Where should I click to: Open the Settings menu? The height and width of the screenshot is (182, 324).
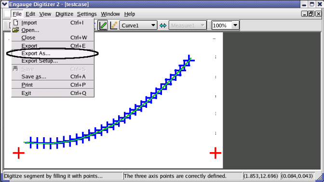[x=87, y=14]
